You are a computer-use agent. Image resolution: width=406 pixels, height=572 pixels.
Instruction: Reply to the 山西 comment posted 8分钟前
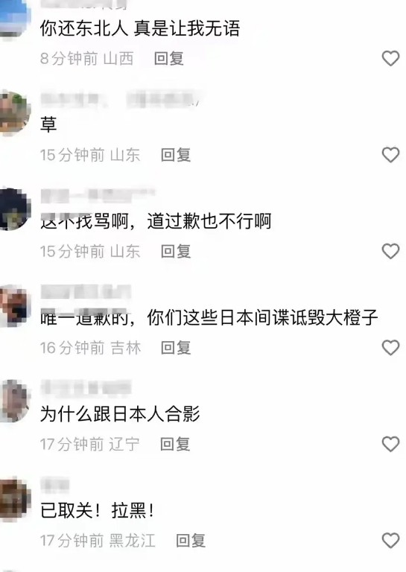tap(168, 58)
